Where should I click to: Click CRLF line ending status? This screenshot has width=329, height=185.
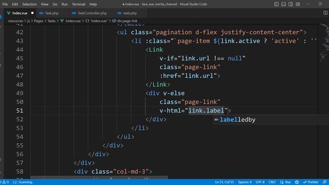[x=272, y=182]
